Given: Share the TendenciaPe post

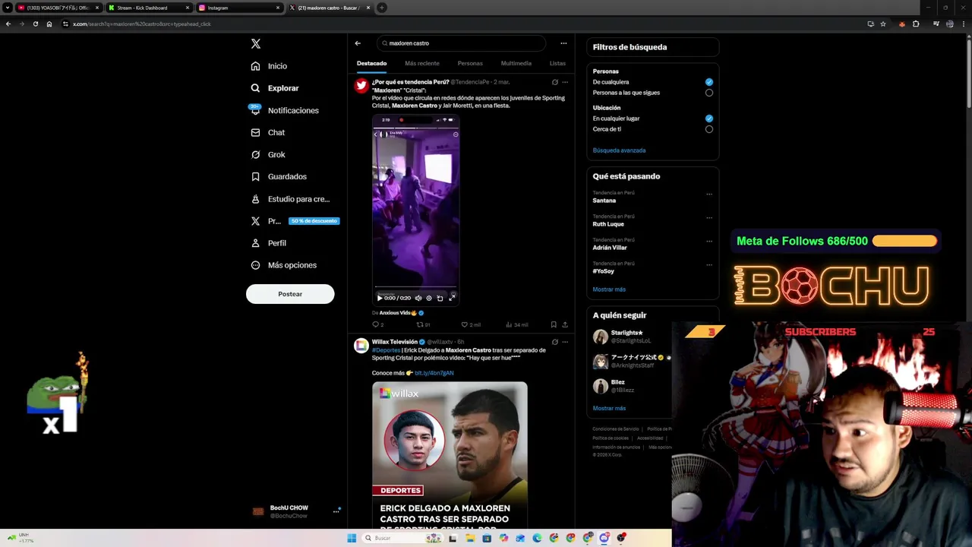Looking at the screenshot, I should tap(565, 324).
